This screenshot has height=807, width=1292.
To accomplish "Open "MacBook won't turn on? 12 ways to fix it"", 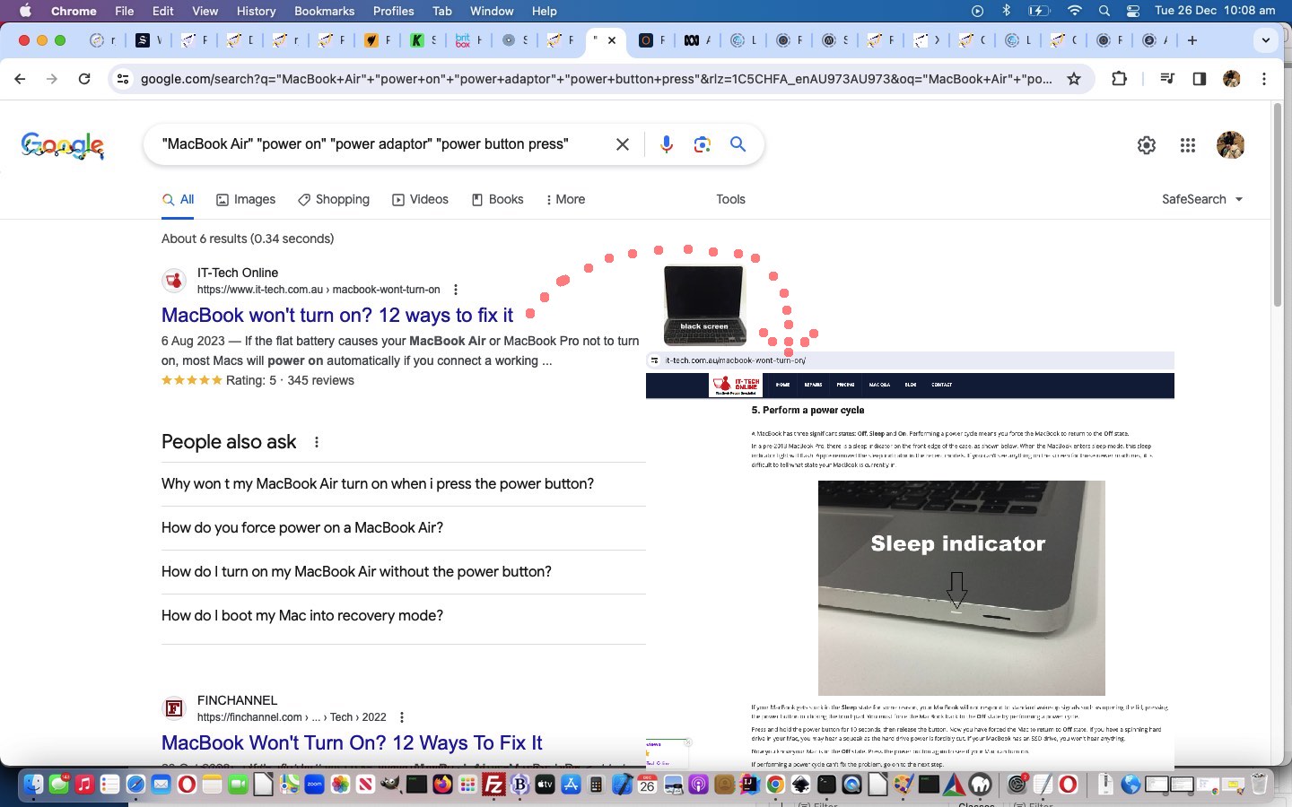I will [x=337, y=316].
